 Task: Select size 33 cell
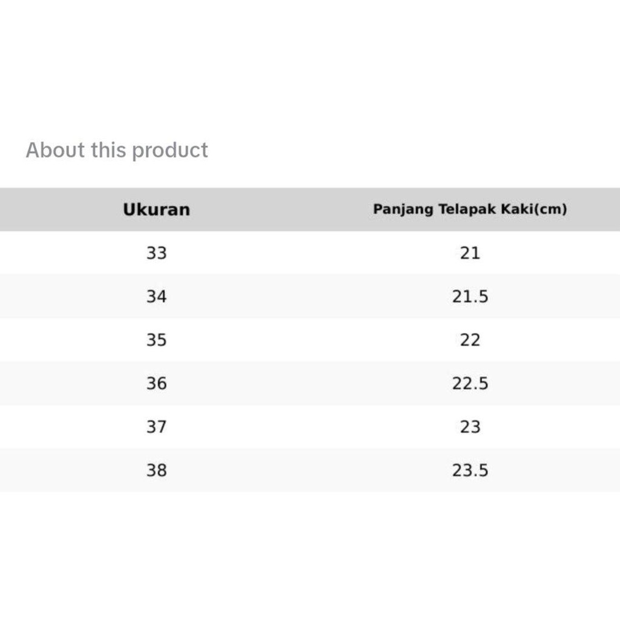(156, 253)
